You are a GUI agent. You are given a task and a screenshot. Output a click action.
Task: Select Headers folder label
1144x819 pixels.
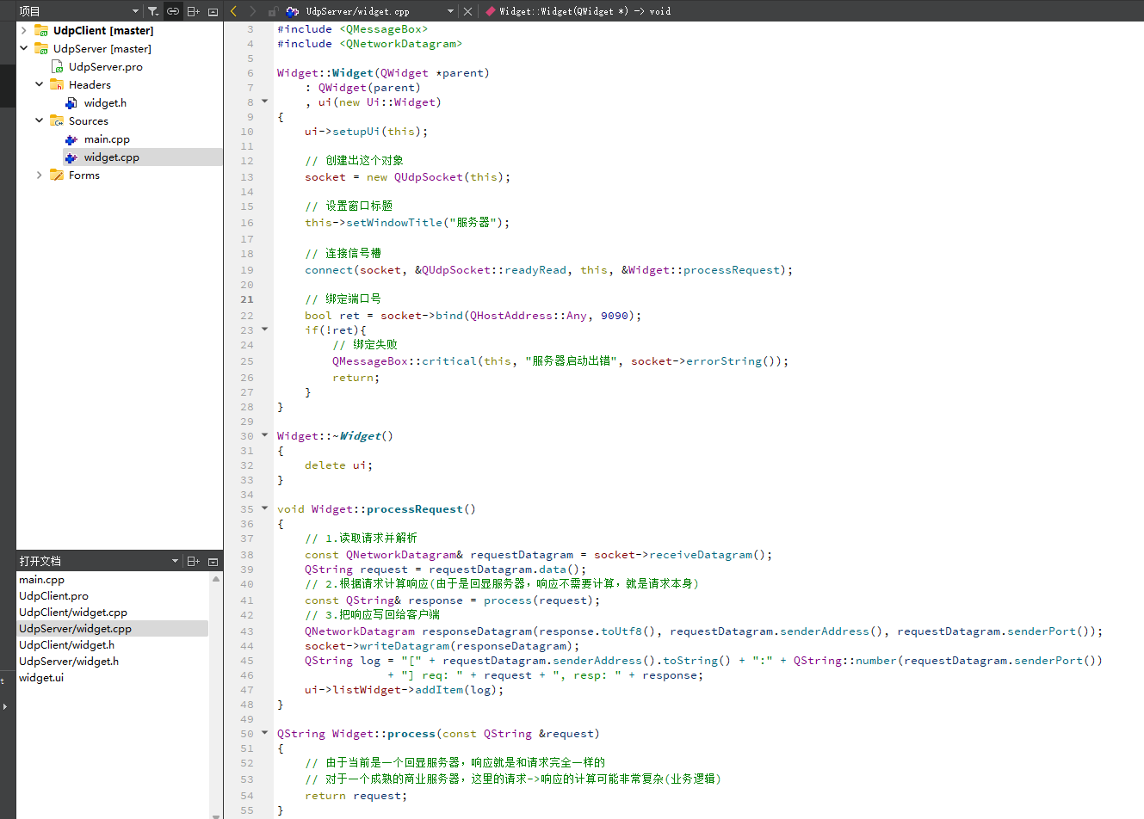pos(90,84)
